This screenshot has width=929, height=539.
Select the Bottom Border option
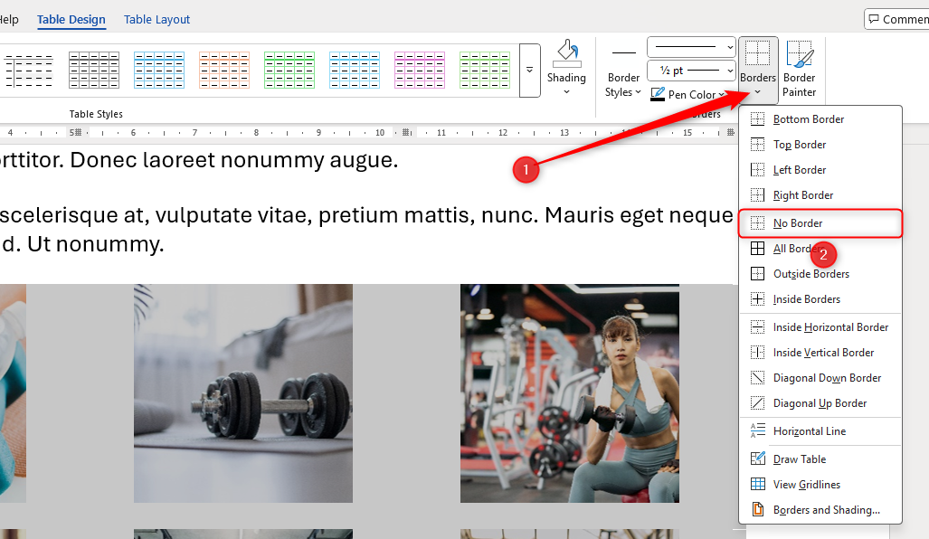click(808, 119)
